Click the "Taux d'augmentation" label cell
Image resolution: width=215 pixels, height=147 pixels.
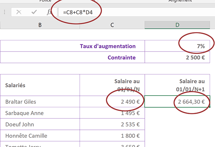(72, 46)
